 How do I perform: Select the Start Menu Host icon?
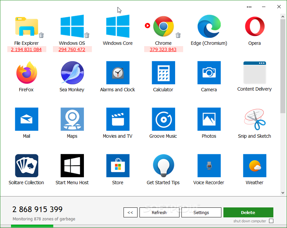coord(72,166)
